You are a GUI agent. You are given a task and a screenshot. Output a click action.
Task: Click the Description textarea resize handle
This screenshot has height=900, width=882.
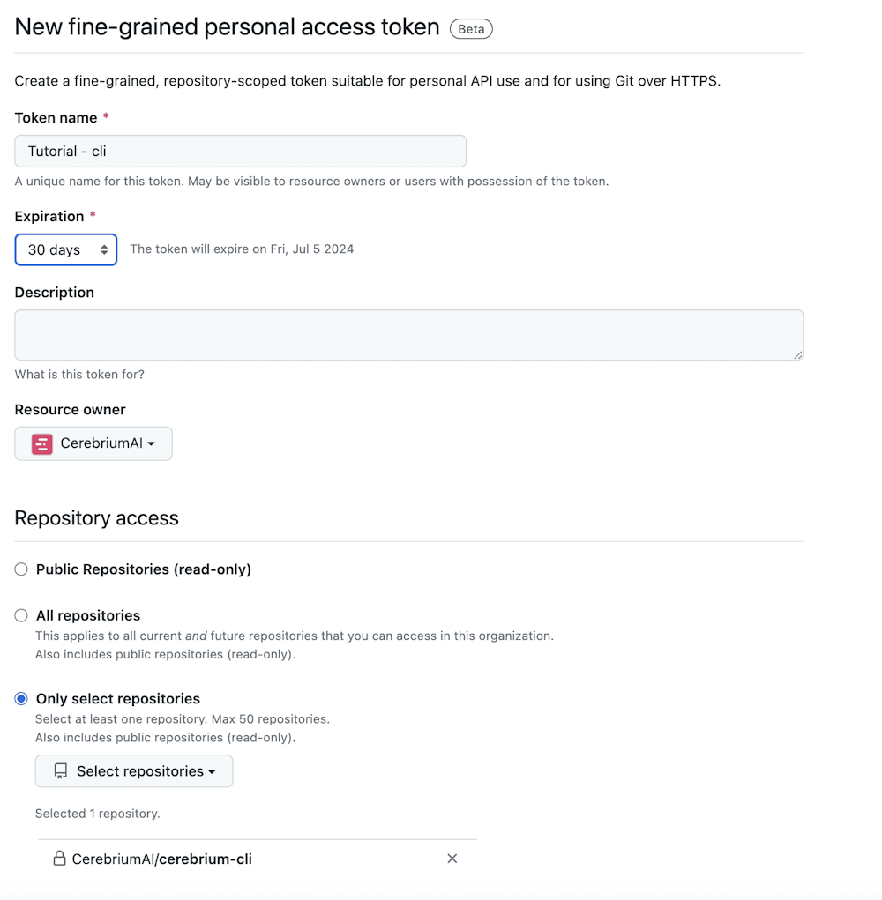click(x=797, y=354)
